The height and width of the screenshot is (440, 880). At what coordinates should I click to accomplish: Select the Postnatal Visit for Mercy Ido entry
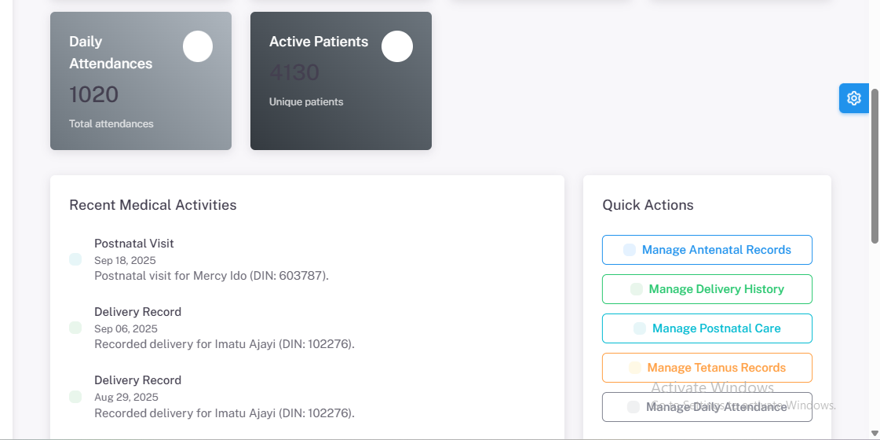211,259
